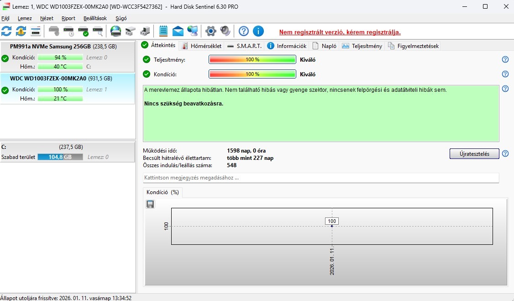The height and width of the screenshot is (301, 514).
Task: Open the Beállítások menu
Action: [95, 18]
